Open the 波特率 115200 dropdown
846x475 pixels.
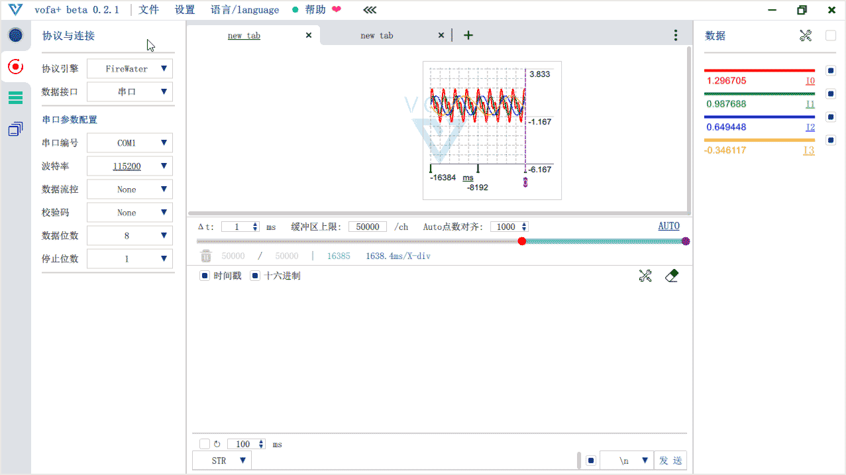tap(130, 166)
